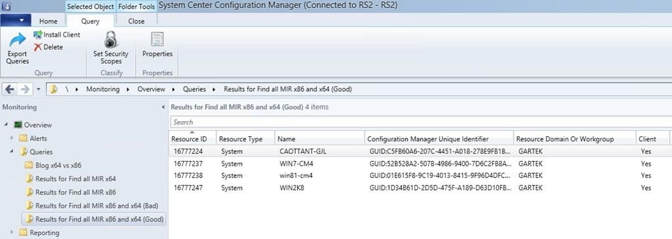Expand breadcrumb arrow after Monitoring

click(x=128, y=90)
